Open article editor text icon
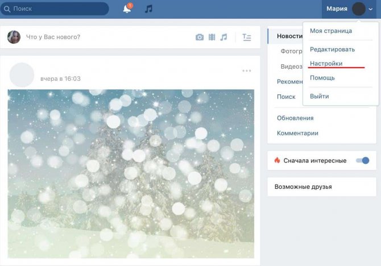381x266 pixels. point(247,37)
